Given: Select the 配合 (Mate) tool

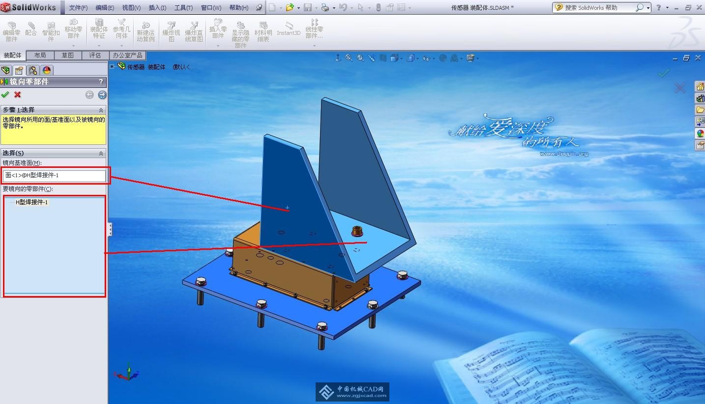Looking at the screenshot, I should click(31, 29).
